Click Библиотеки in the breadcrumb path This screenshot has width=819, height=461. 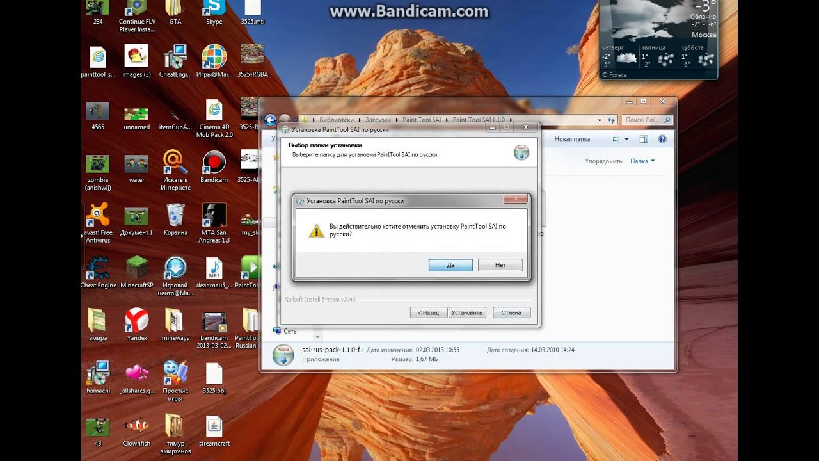click(x=336, y=120)
